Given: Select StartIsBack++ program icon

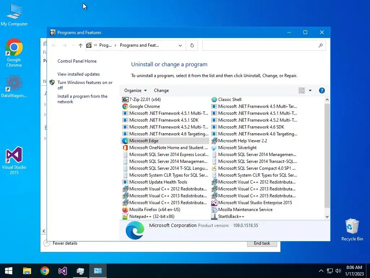Looking at the screenshot, I should pyautogui.click(x=214, y=216).
